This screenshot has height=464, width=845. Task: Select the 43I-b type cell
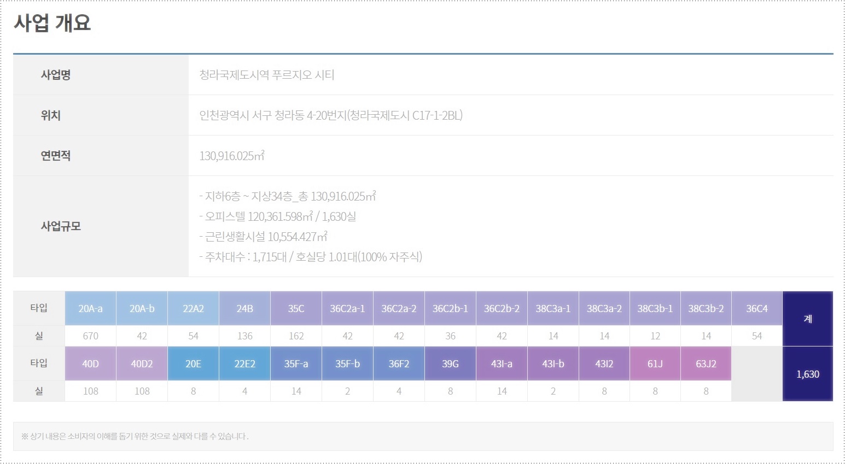[x=553, y=364]
